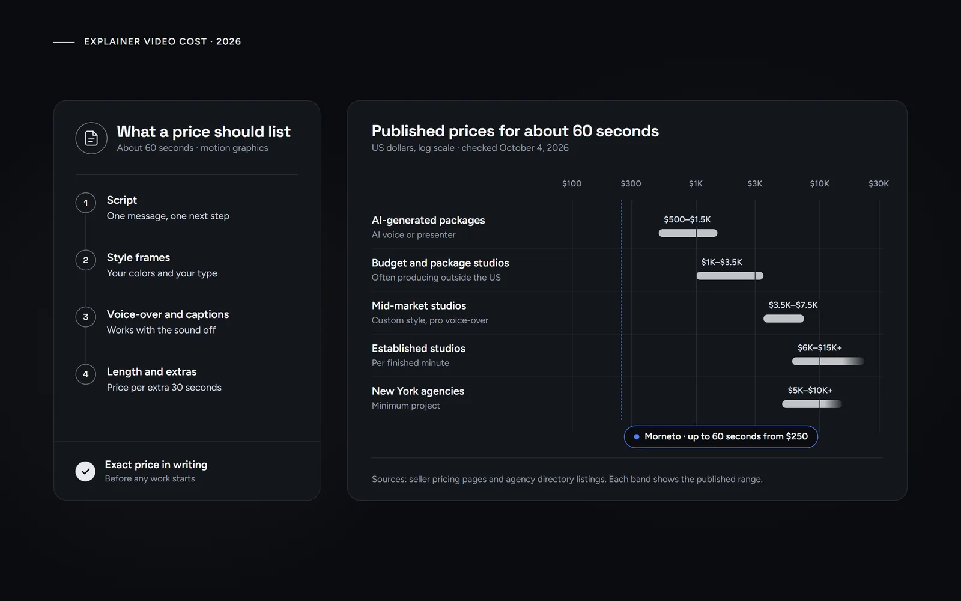The width and height of the screenshot is (961, 601).
Task: Click the checkmark icon next to Exact price in writing
Action: click(85, 471)
